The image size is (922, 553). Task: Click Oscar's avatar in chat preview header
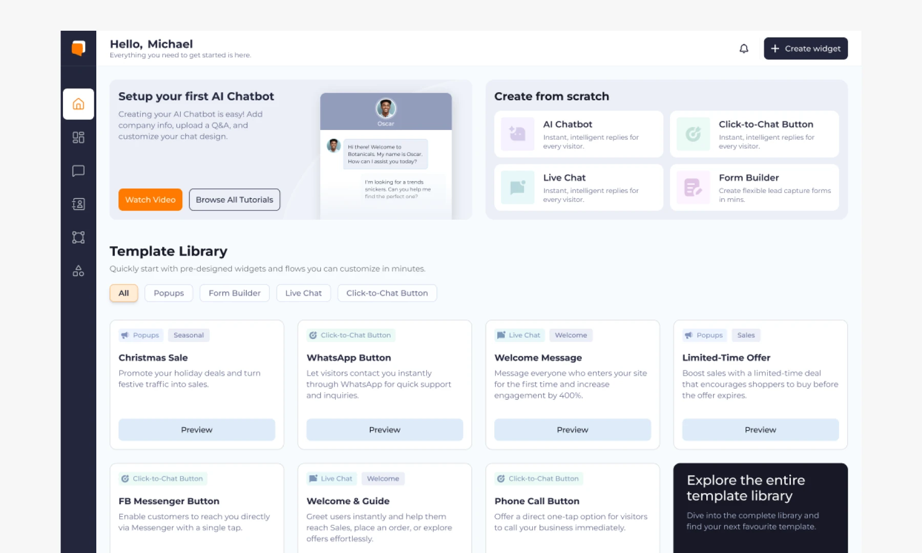coord(386,109)
